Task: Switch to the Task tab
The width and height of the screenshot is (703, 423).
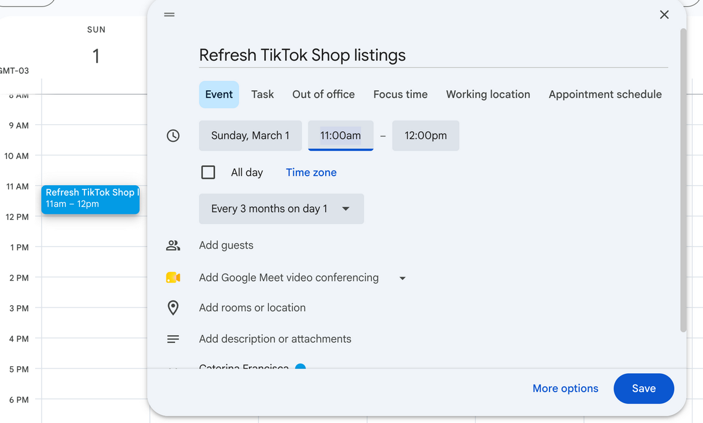Action: (x=262, y=94)
